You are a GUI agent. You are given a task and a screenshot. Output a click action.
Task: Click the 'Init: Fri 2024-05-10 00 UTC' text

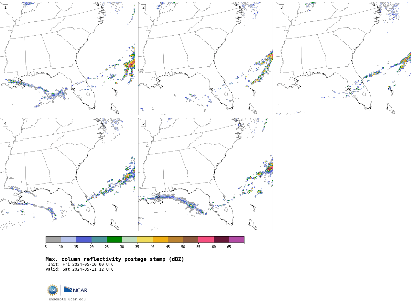81,264
